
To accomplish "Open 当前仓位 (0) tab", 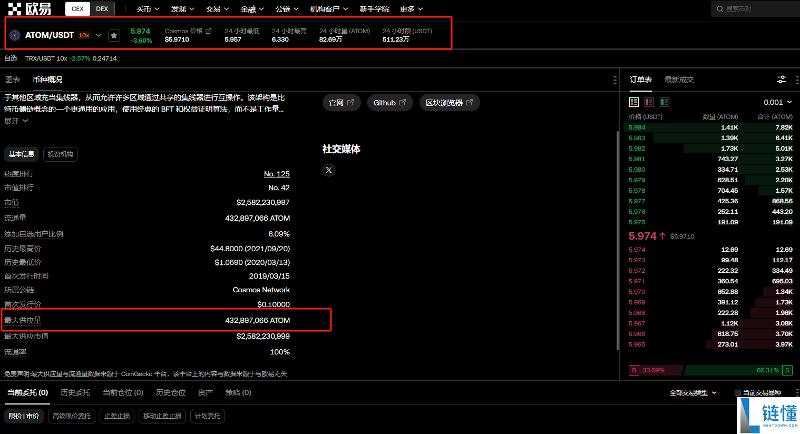I will click(123, 392).
